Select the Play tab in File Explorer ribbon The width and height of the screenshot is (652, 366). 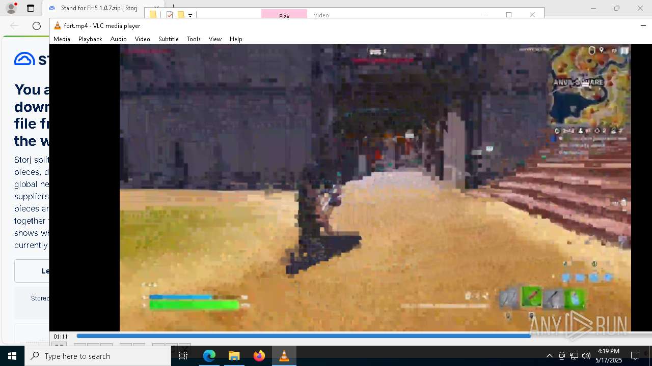[x=284, y=14]
